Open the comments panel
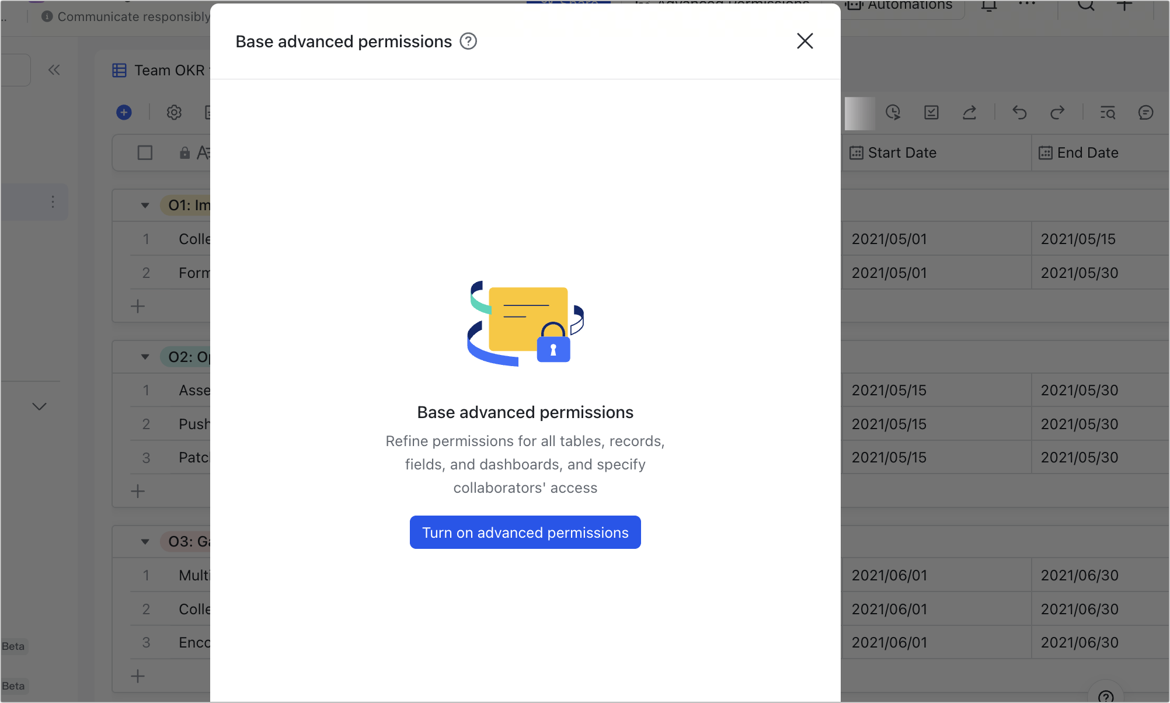Screen dimensions: 1170x703 (x=1145, y=113)
